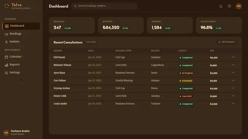Open row options for Ayse Kaya
Image resolution: width=248 pixels, height=139 pixels.
coord(233,73)
